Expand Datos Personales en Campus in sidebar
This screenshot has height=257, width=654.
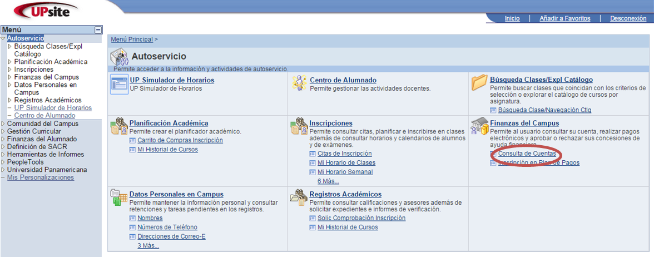pyautogui.click(x=10, y=85)
